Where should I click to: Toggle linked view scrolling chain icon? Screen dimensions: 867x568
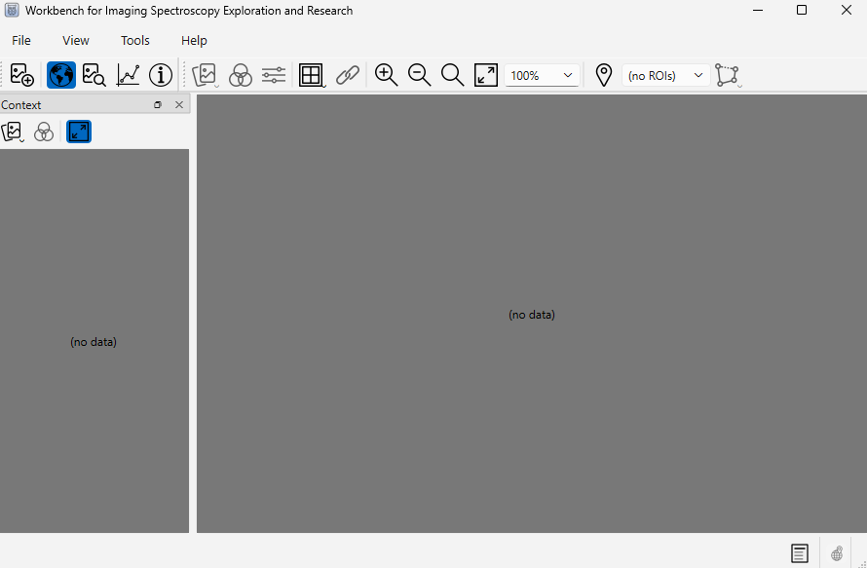tap(348, 75)
